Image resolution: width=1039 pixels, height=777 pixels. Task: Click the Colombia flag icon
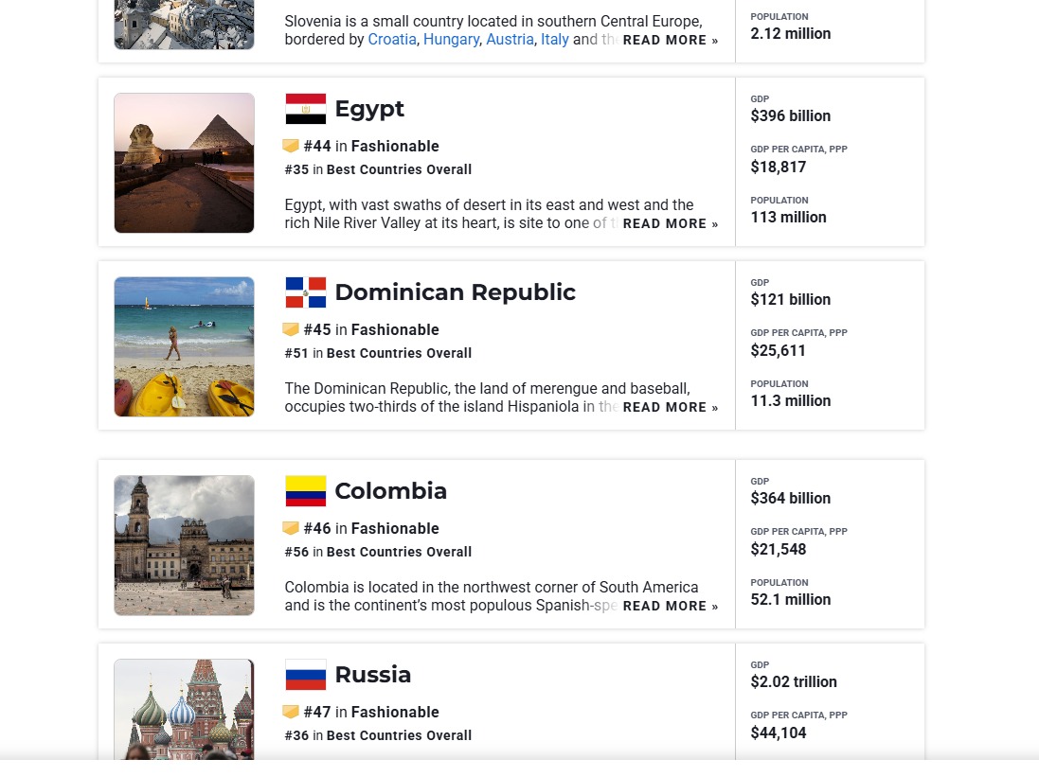pyautogui.click(x=306, y=491)
